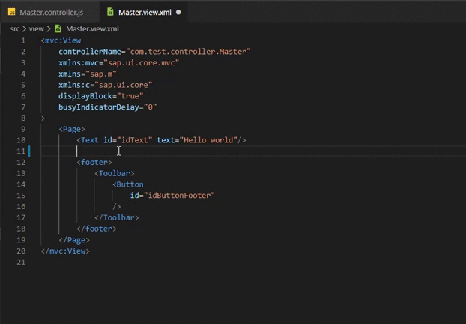Image resolution: width=466 pixels, height=324 pixels.
Task: Open the src breadcrumb segment
Action: tap(15, 28)
